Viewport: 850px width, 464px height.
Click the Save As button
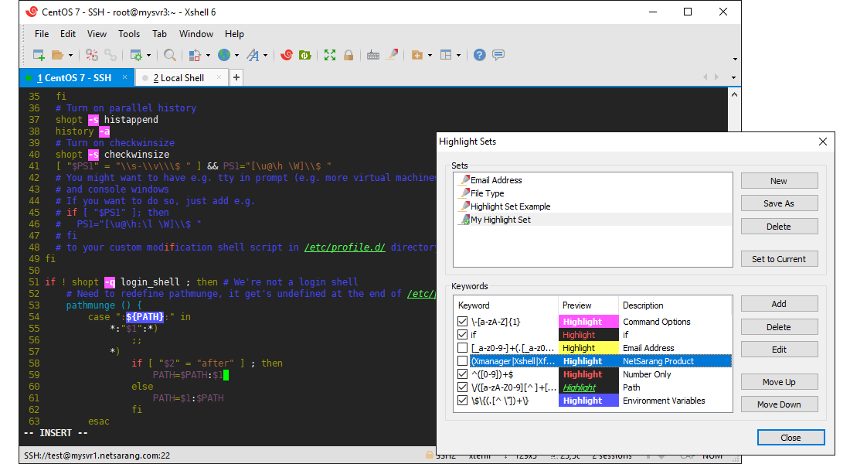click(779, 203)
